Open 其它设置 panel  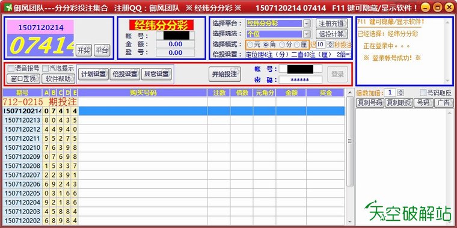(x=156, y=74)
